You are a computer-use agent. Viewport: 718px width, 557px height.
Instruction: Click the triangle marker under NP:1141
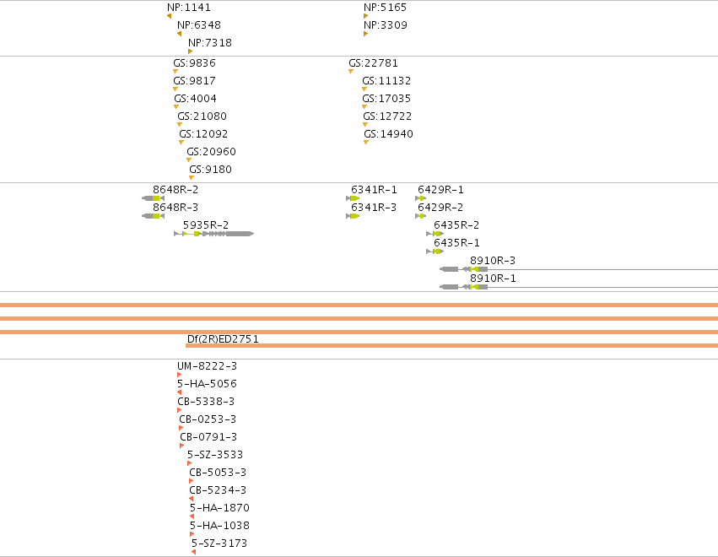(x=170, y=16)
